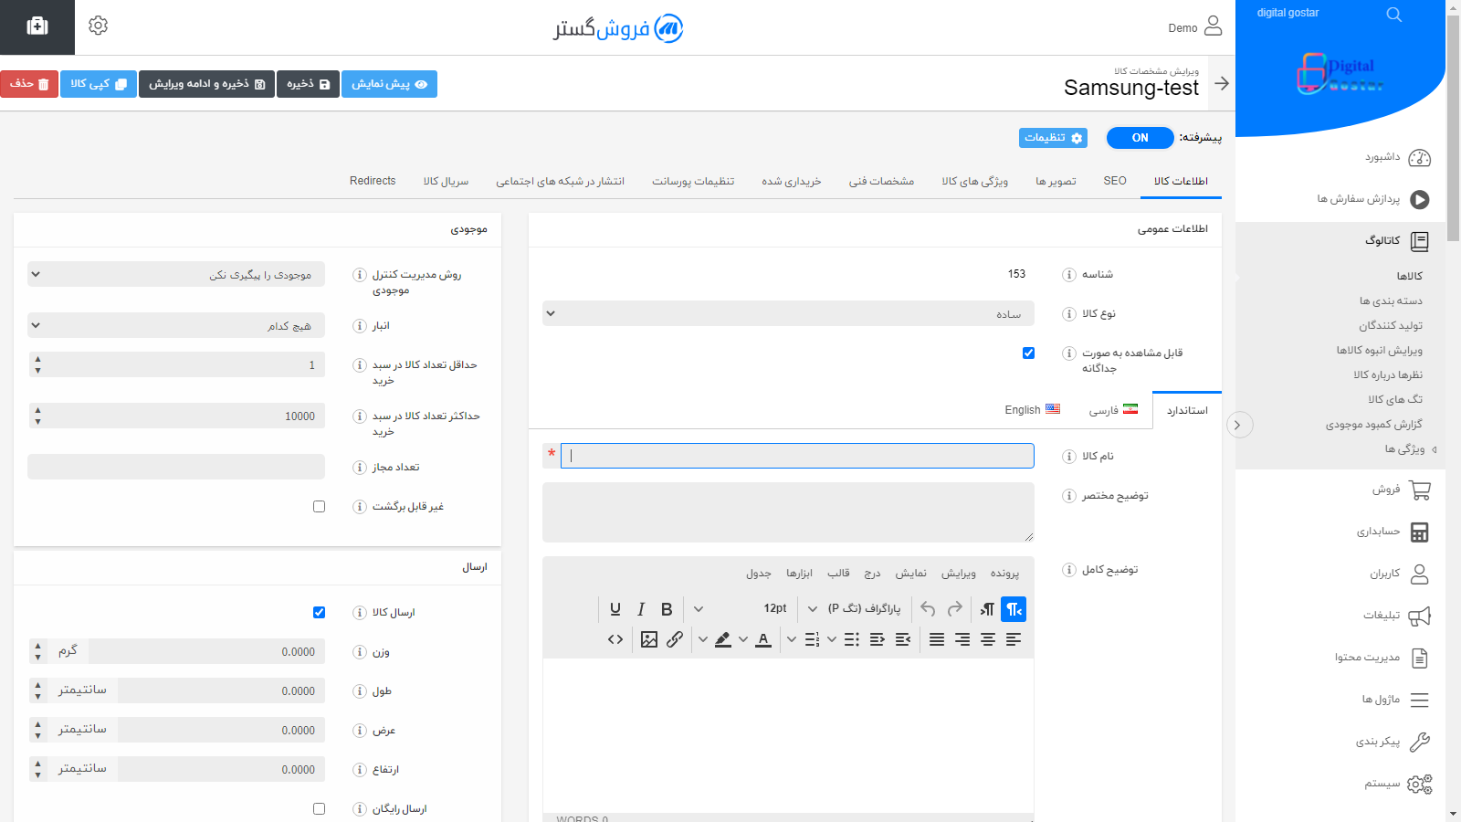Open the English language tab
This screenshot has height=822, width=1461.
click(x=1032, y=410)
